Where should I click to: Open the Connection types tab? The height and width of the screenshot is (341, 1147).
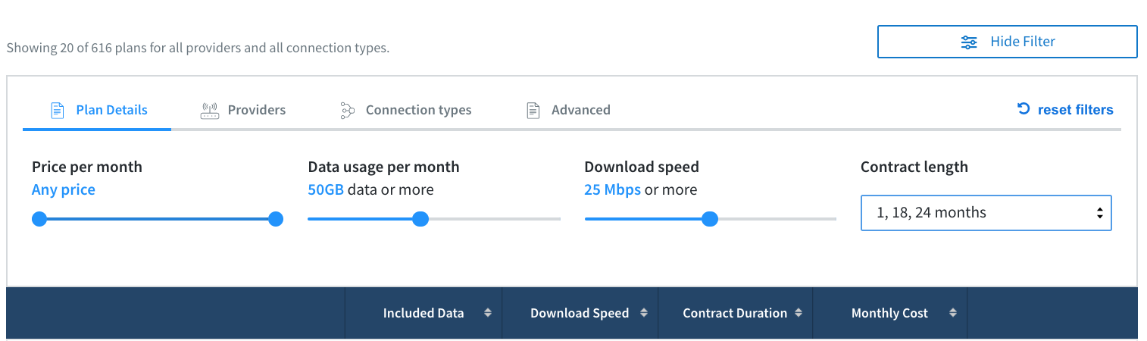click(x=418, y=111)
